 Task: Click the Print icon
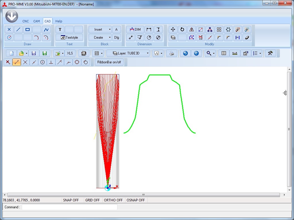(x=172, y=53)
